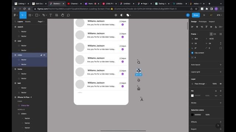The width and height of the screenshot is (236, 132).
Task: Click the black Selection colors swatch
Action: coord(192,115)
